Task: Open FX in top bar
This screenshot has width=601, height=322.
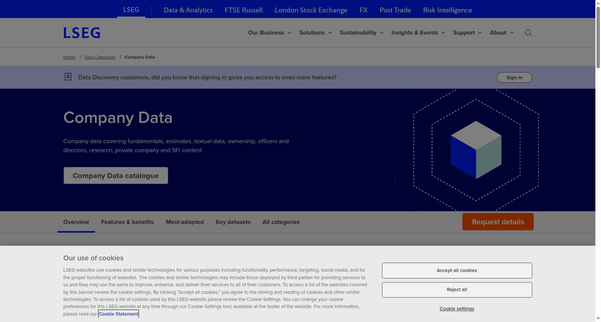Action: click(x=363, y=10)
